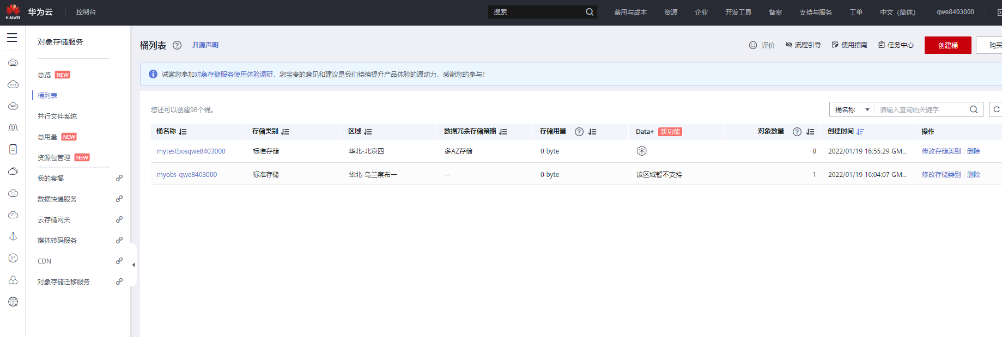Sort the table by 存储用量
The height and width of the screenshot is (337, 1002).
(x=592, y=132)
